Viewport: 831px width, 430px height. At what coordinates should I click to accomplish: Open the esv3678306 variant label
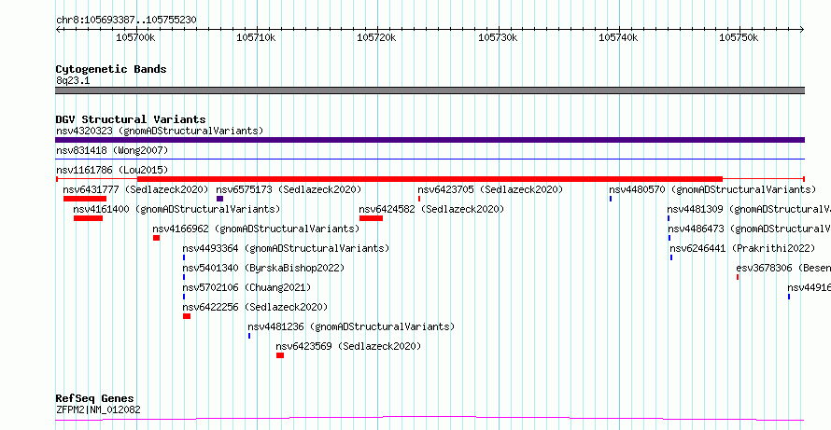783,268
